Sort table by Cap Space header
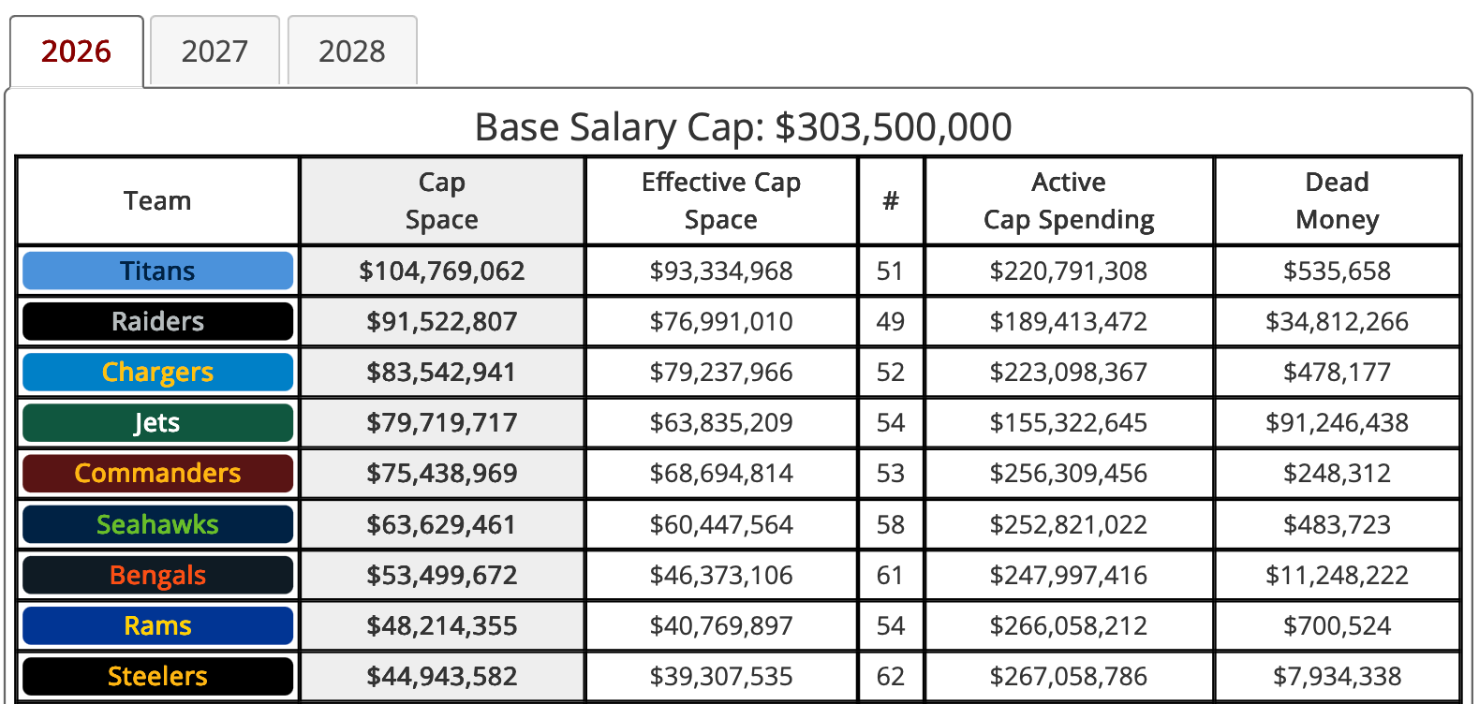 click(x=441, y=201)
